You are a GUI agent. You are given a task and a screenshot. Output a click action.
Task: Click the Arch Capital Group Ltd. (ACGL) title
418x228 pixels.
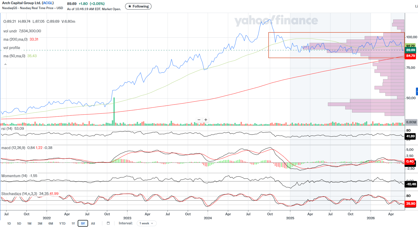28,3
